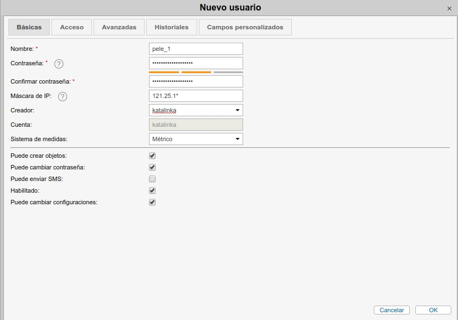Expand the Sistema de medidas dropdown
Image resolution: width=458 pixels, height=320 pixels.
pos(196,139)
